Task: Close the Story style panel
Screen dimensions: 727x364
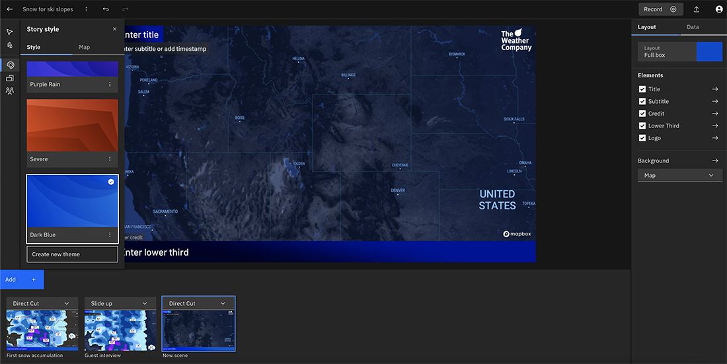Action: point(114,29)
